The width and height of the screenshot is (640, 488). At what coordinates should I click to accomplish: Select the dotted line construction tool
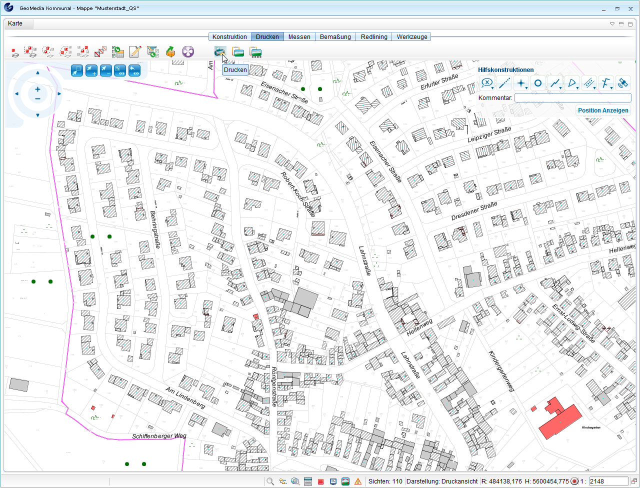[504, 83]
